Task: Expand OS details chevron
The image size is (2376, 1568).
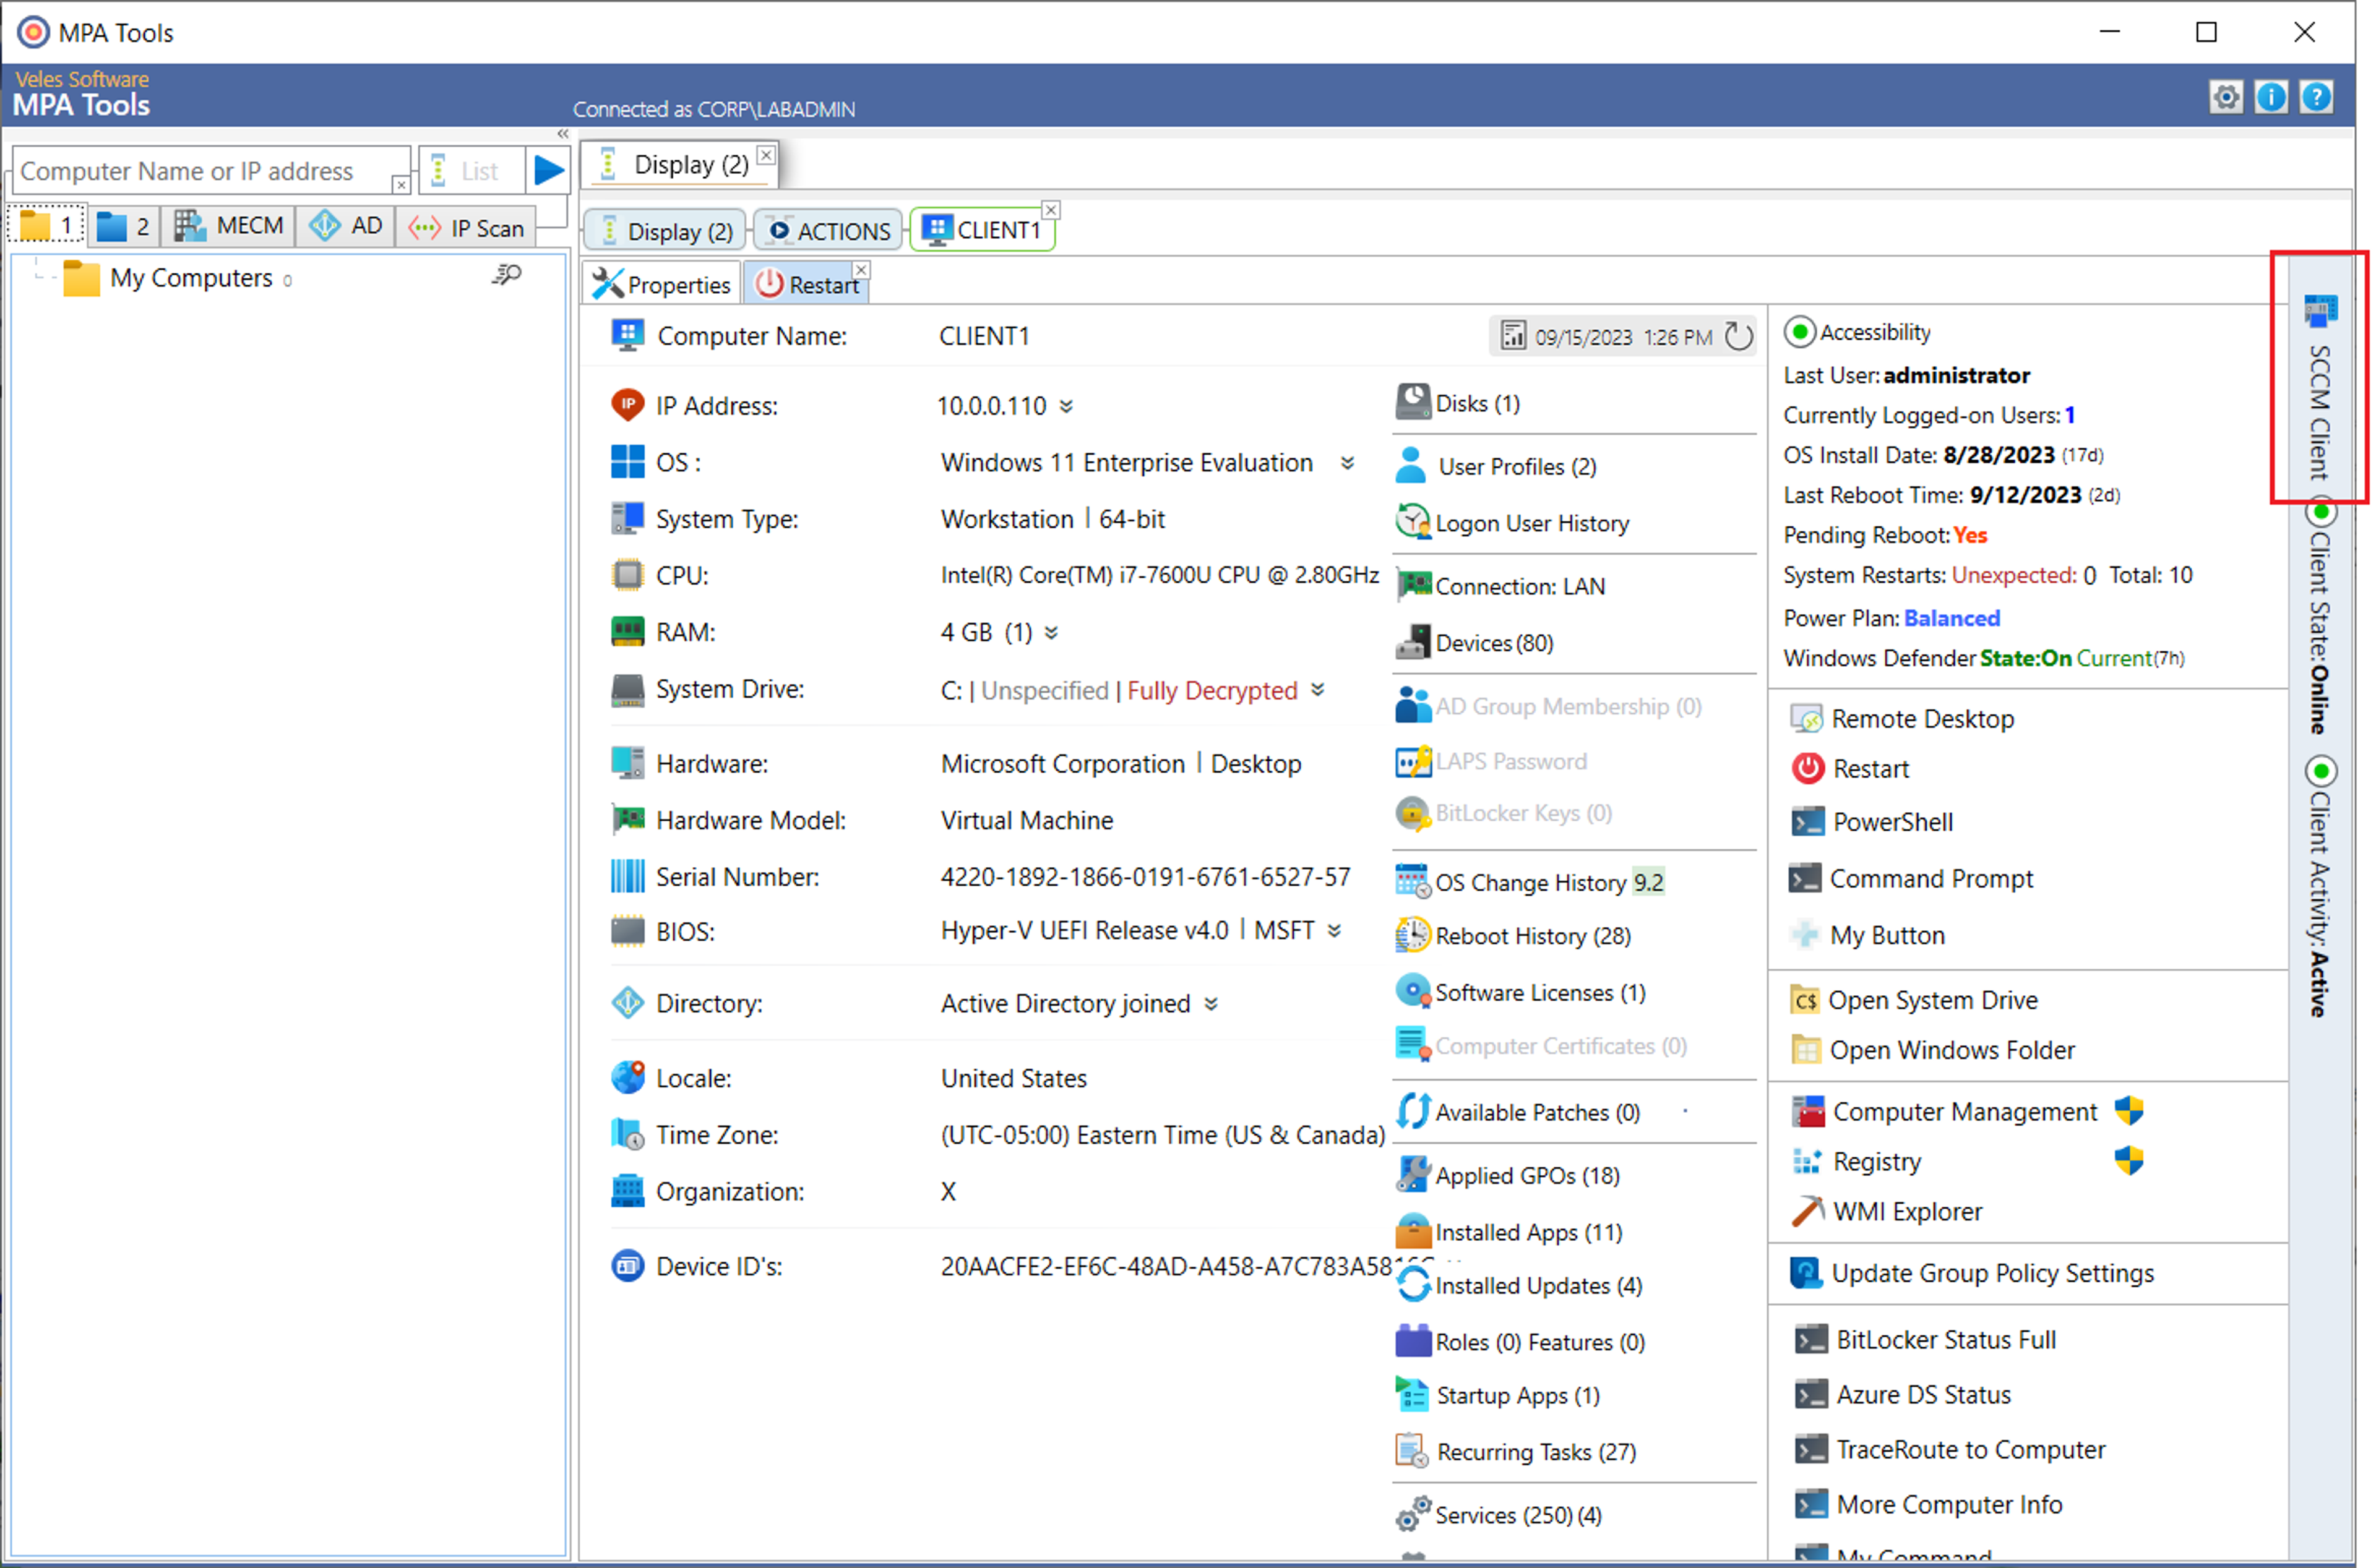Action: point(1348,463)
